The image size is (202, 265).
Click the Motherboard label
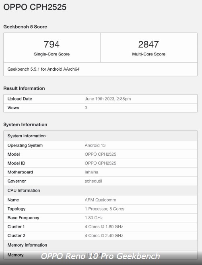pos(20,172)
